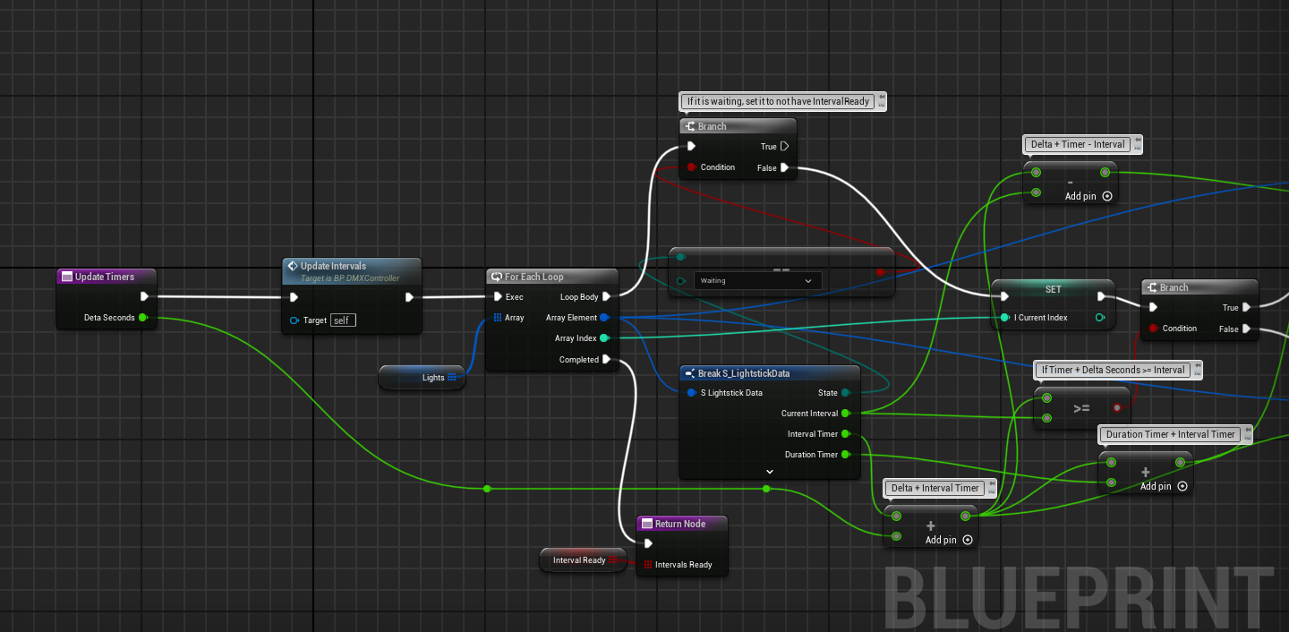Click the SET node I Current Index input pin
The width and height of the screenshot is (1289, 632).
(x=1005, y=318)
